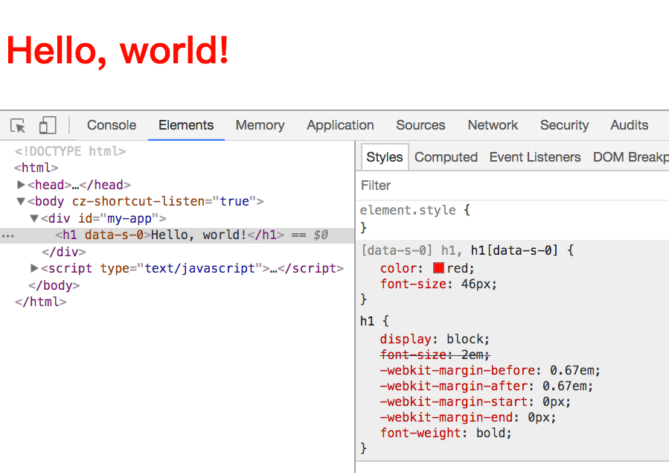Select the Memory tab
Viewport: 669px width, 473px height.
coord(260,125)
